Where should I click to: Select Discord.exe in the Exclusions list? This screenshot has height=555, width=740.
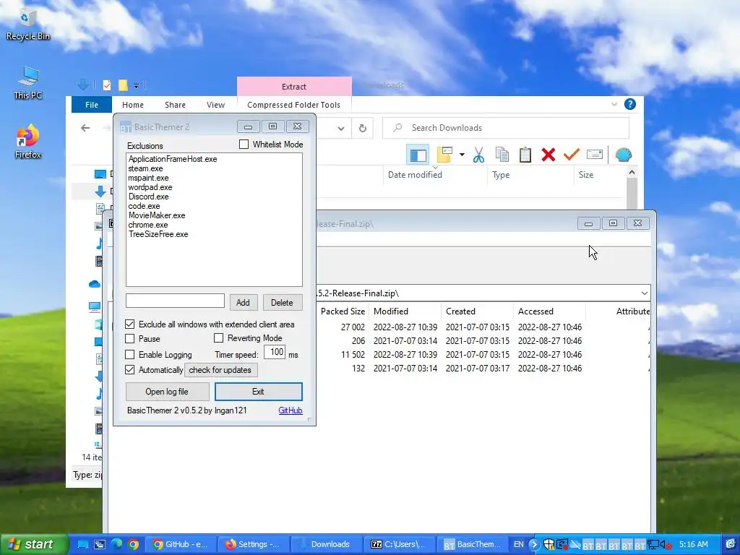pos(148,197)
